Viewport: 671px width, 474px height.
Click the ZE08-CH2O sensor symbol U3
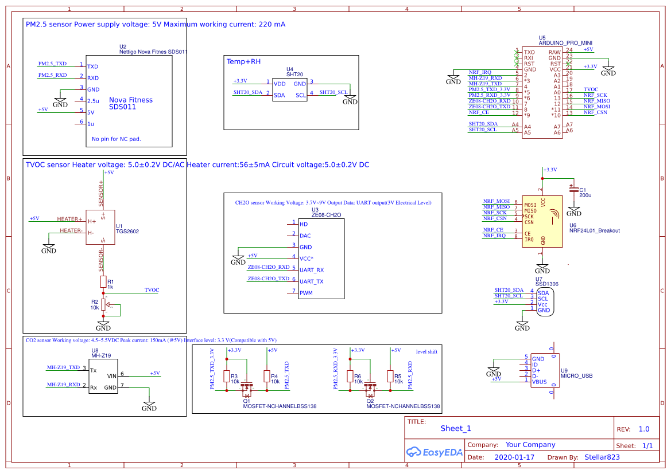click(x=321, y=258)
